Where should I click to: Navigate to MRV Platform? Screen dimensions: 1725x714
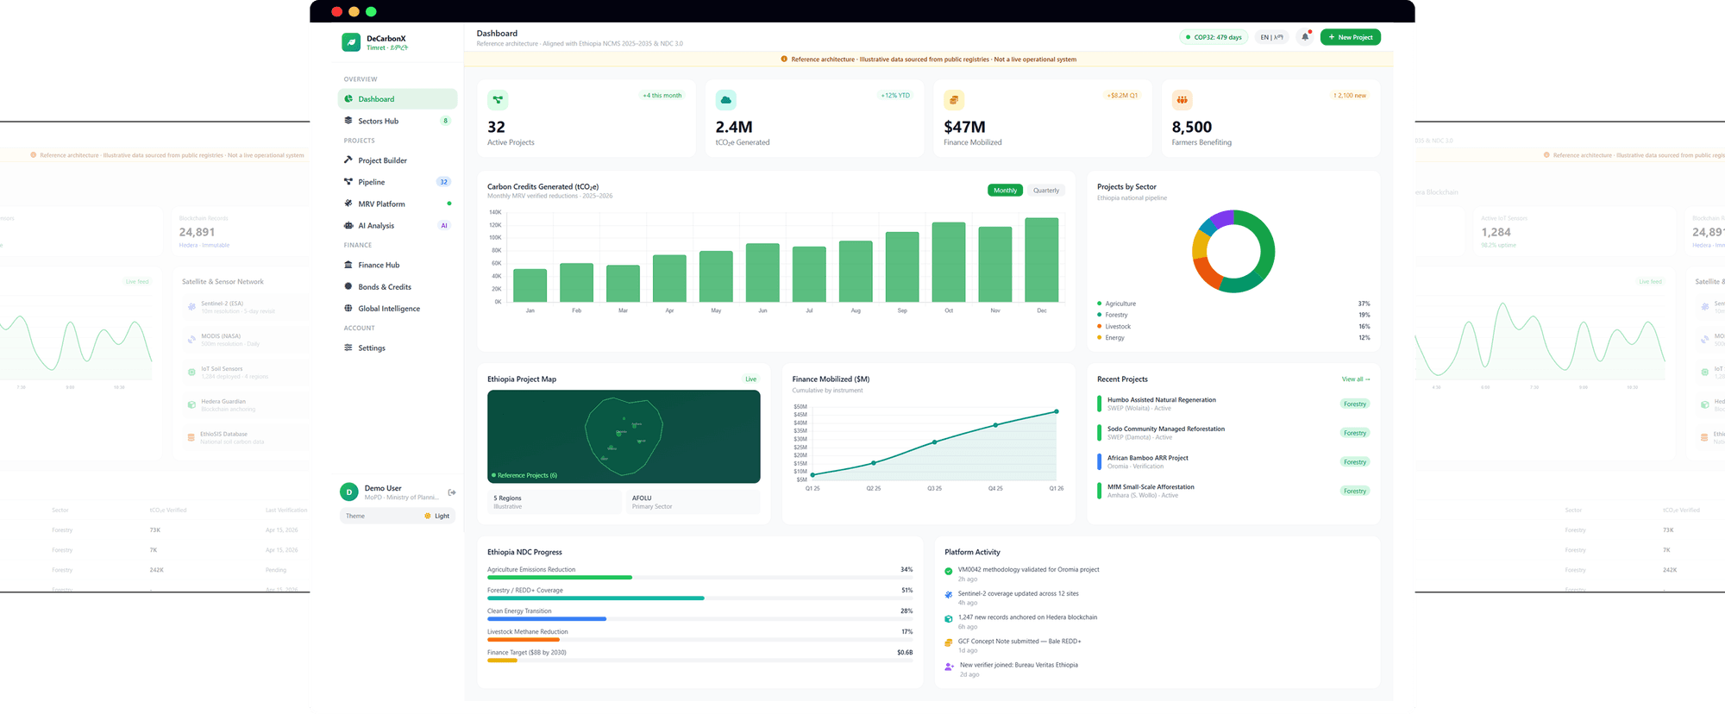coord(398,204)
